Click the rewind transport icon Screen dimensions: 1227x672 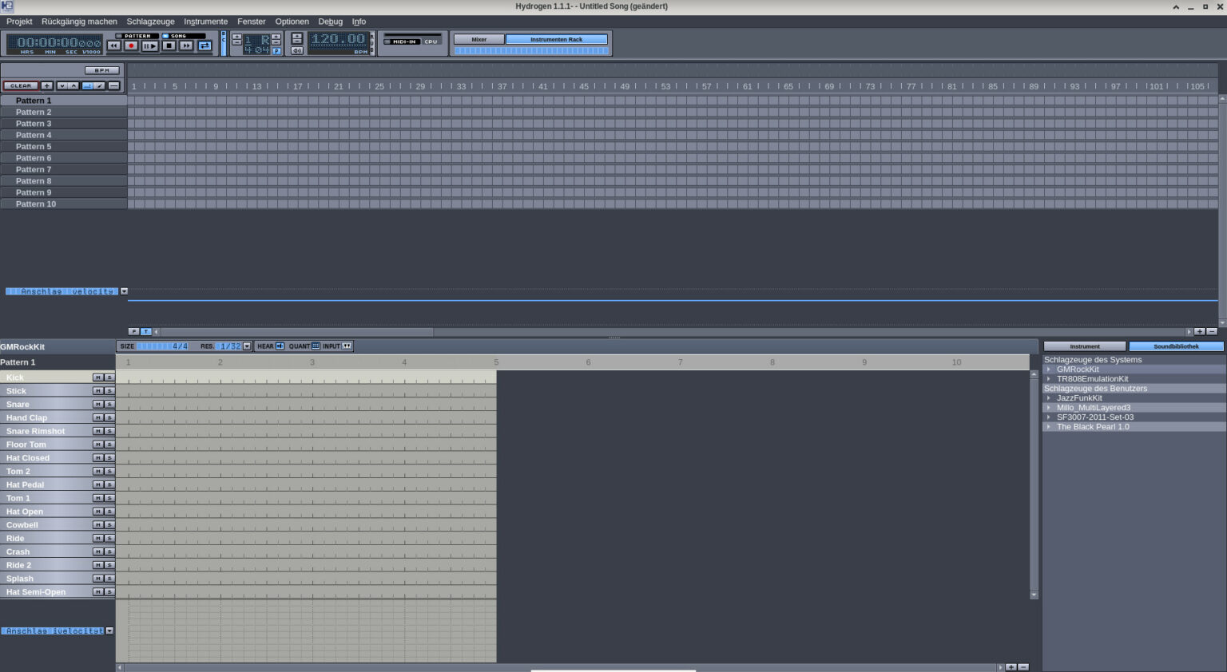115,45
